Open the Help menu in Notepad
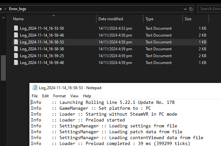Viewport: 221px width, 146px height. click(87, 96)
